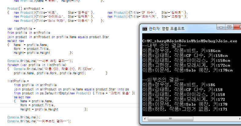The image size is (241, 126).
Task: Click console line '작품:비트, 키:186cm'
Action: (197, 51)
